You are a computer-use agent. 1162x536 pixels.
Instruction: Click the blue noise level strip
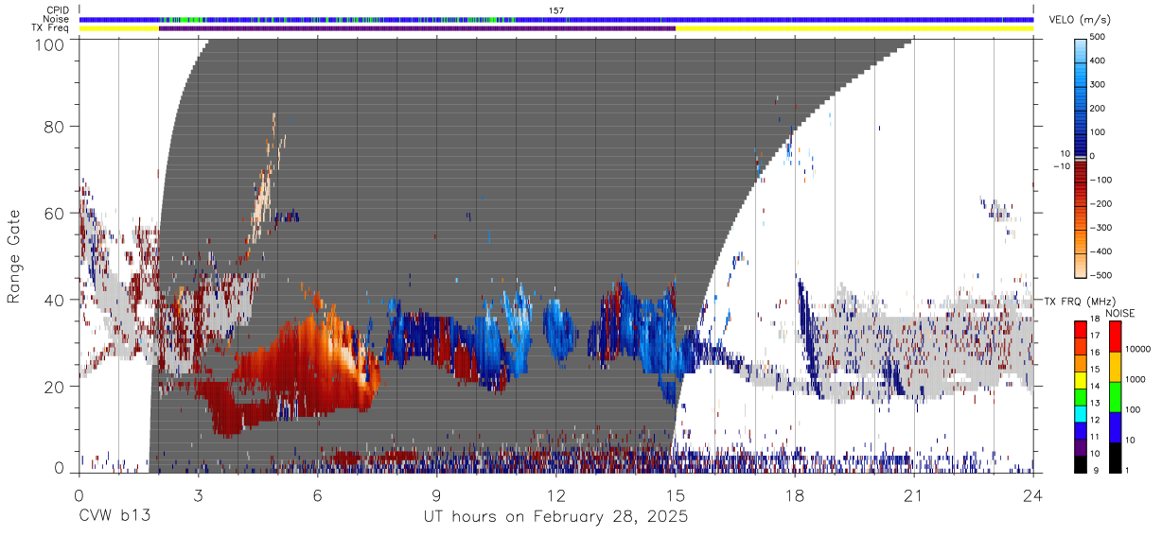[x=556, y=19]
